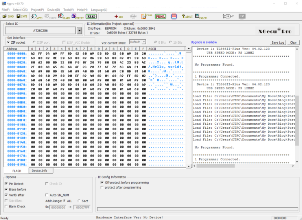Switch to the Device.Info tab
The width and height of the screenshot is (302, 220).
pyautogui.click(x=41, y=171)
